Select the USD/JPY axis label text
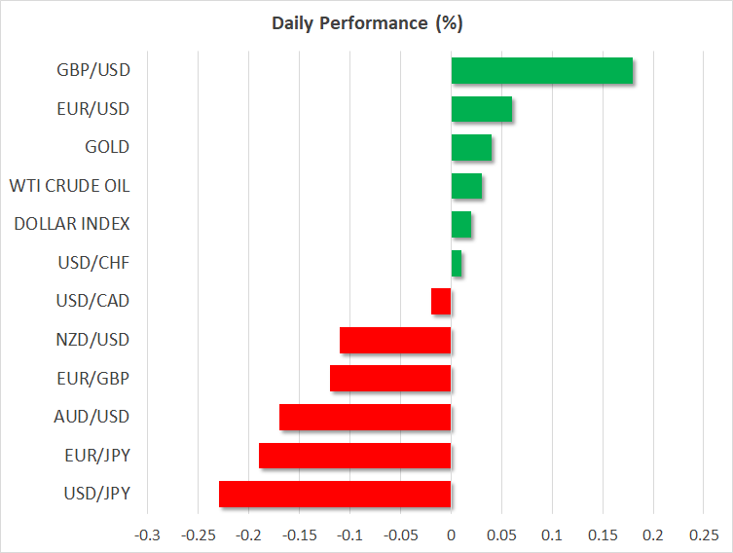 [x=95, y=494]
